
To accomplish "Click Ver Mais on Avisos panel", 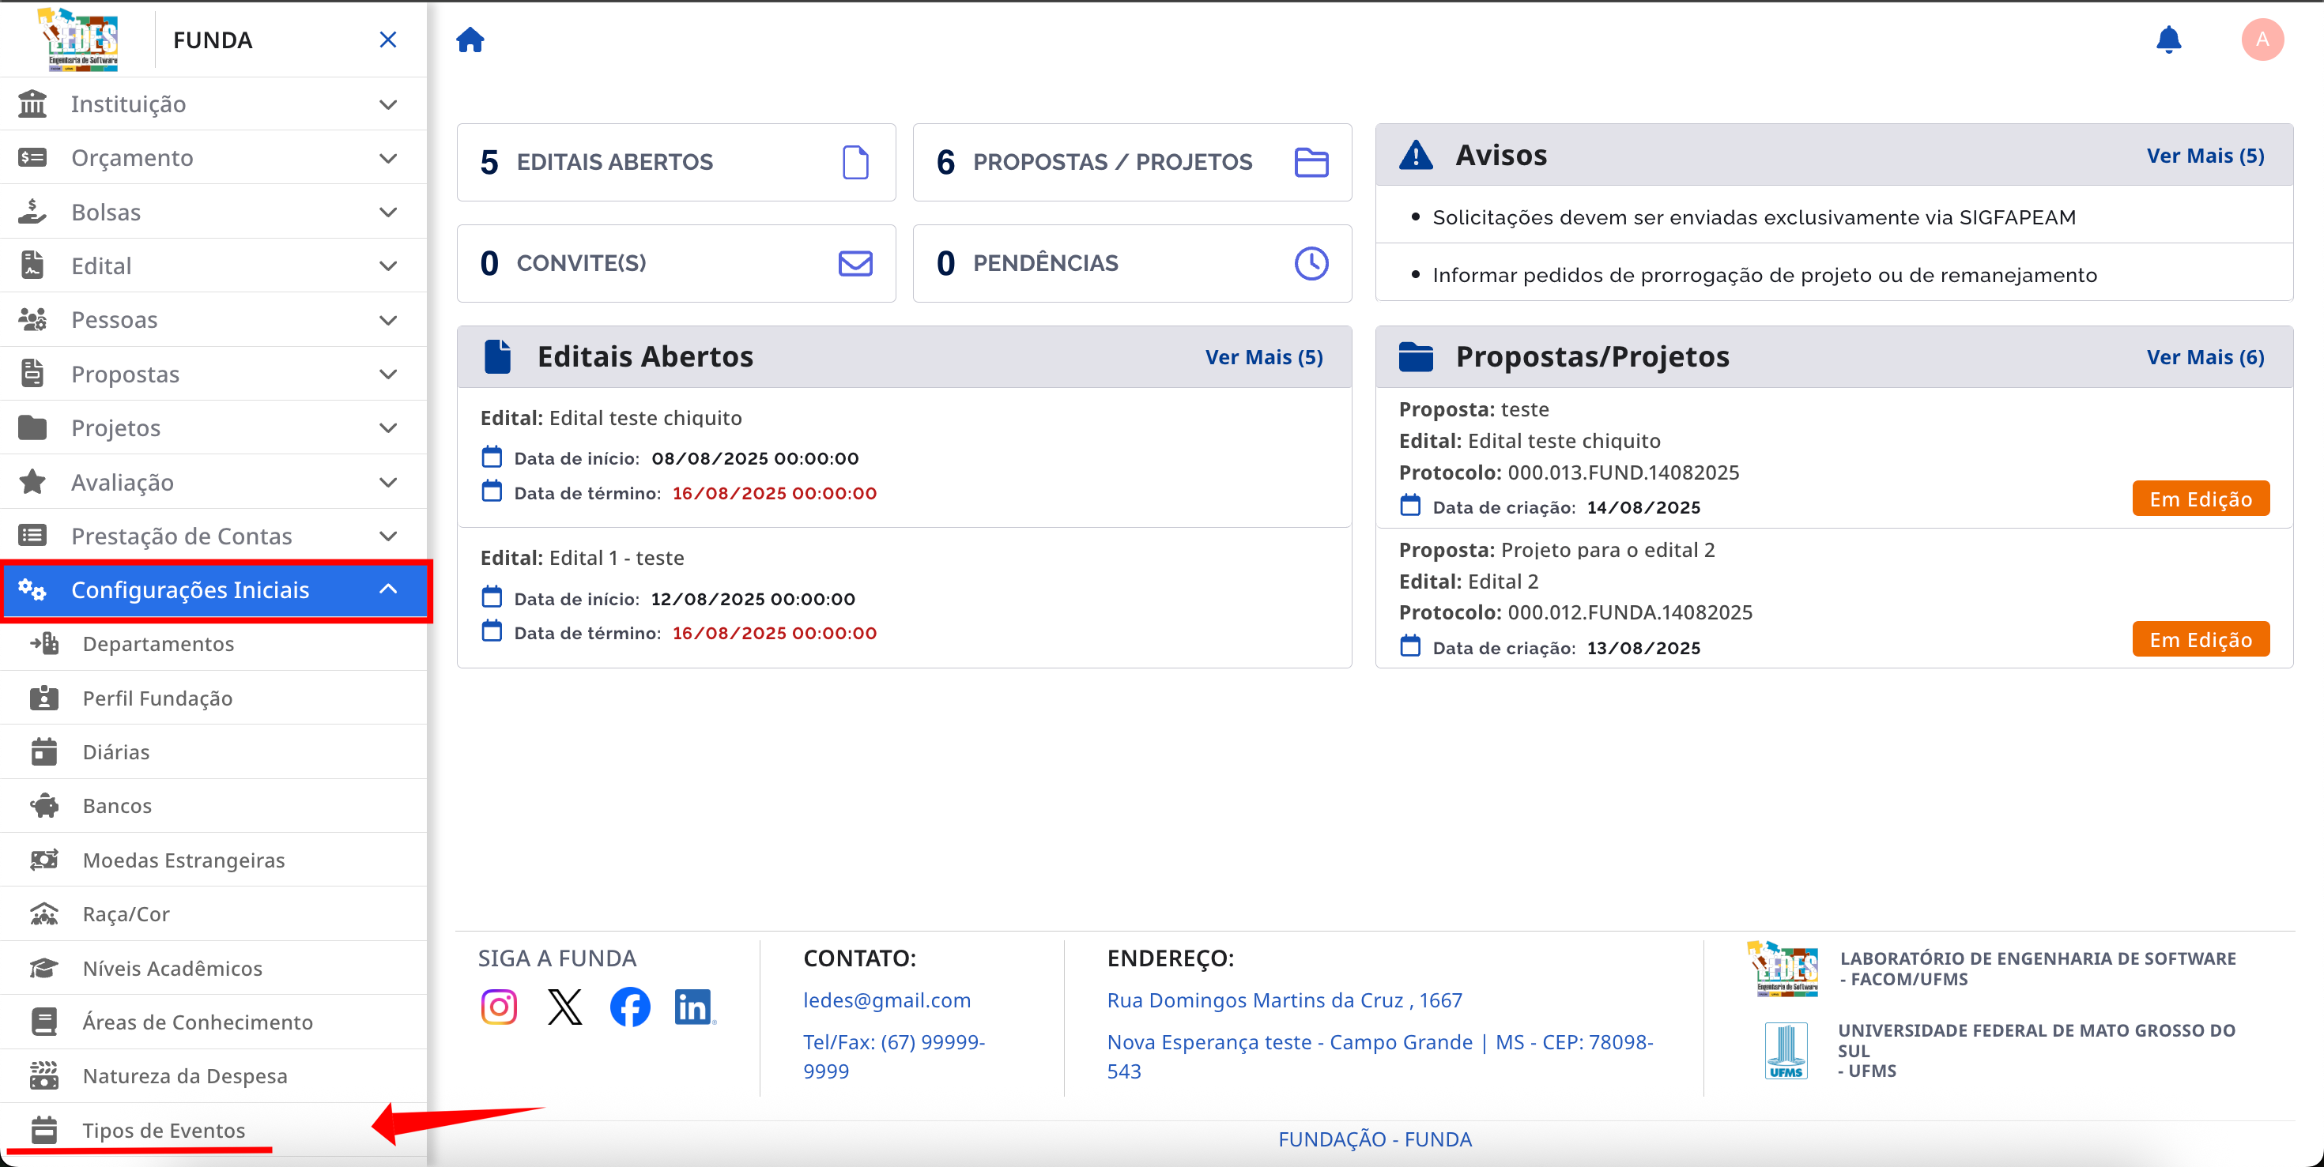I will pyautogui.click(x=2205, y=155).
